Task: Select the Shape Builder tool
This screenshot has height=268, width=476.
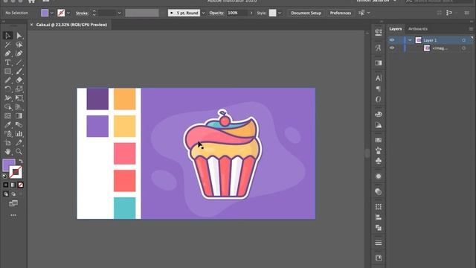Action: click(7, 107)
